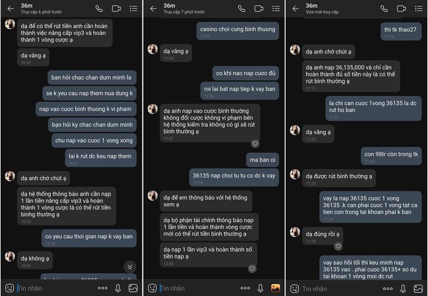The width and height of the screenshot is (428, 296).
Task: Tap the microphone icon in right chat
Action: [x=403, y=288]
